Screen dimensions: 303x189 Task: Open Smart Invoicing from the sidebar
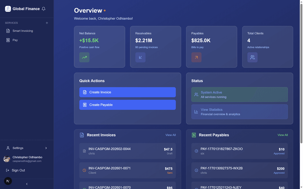pyautogui.click(x=23, y=31)
